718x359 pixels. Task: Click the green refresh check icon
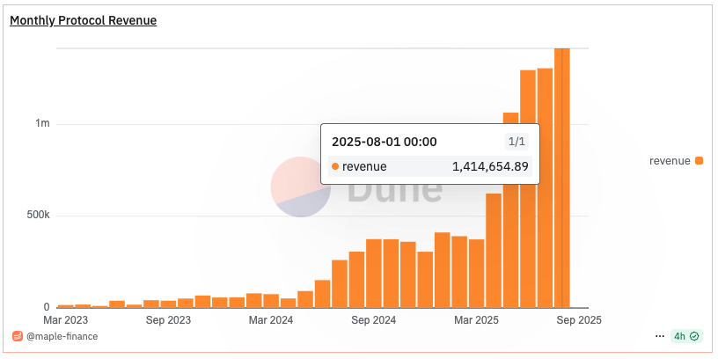coord(694,336)
